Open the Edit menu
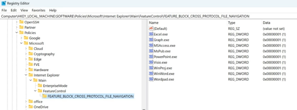The image size is (297, 110). pos(14,10)
